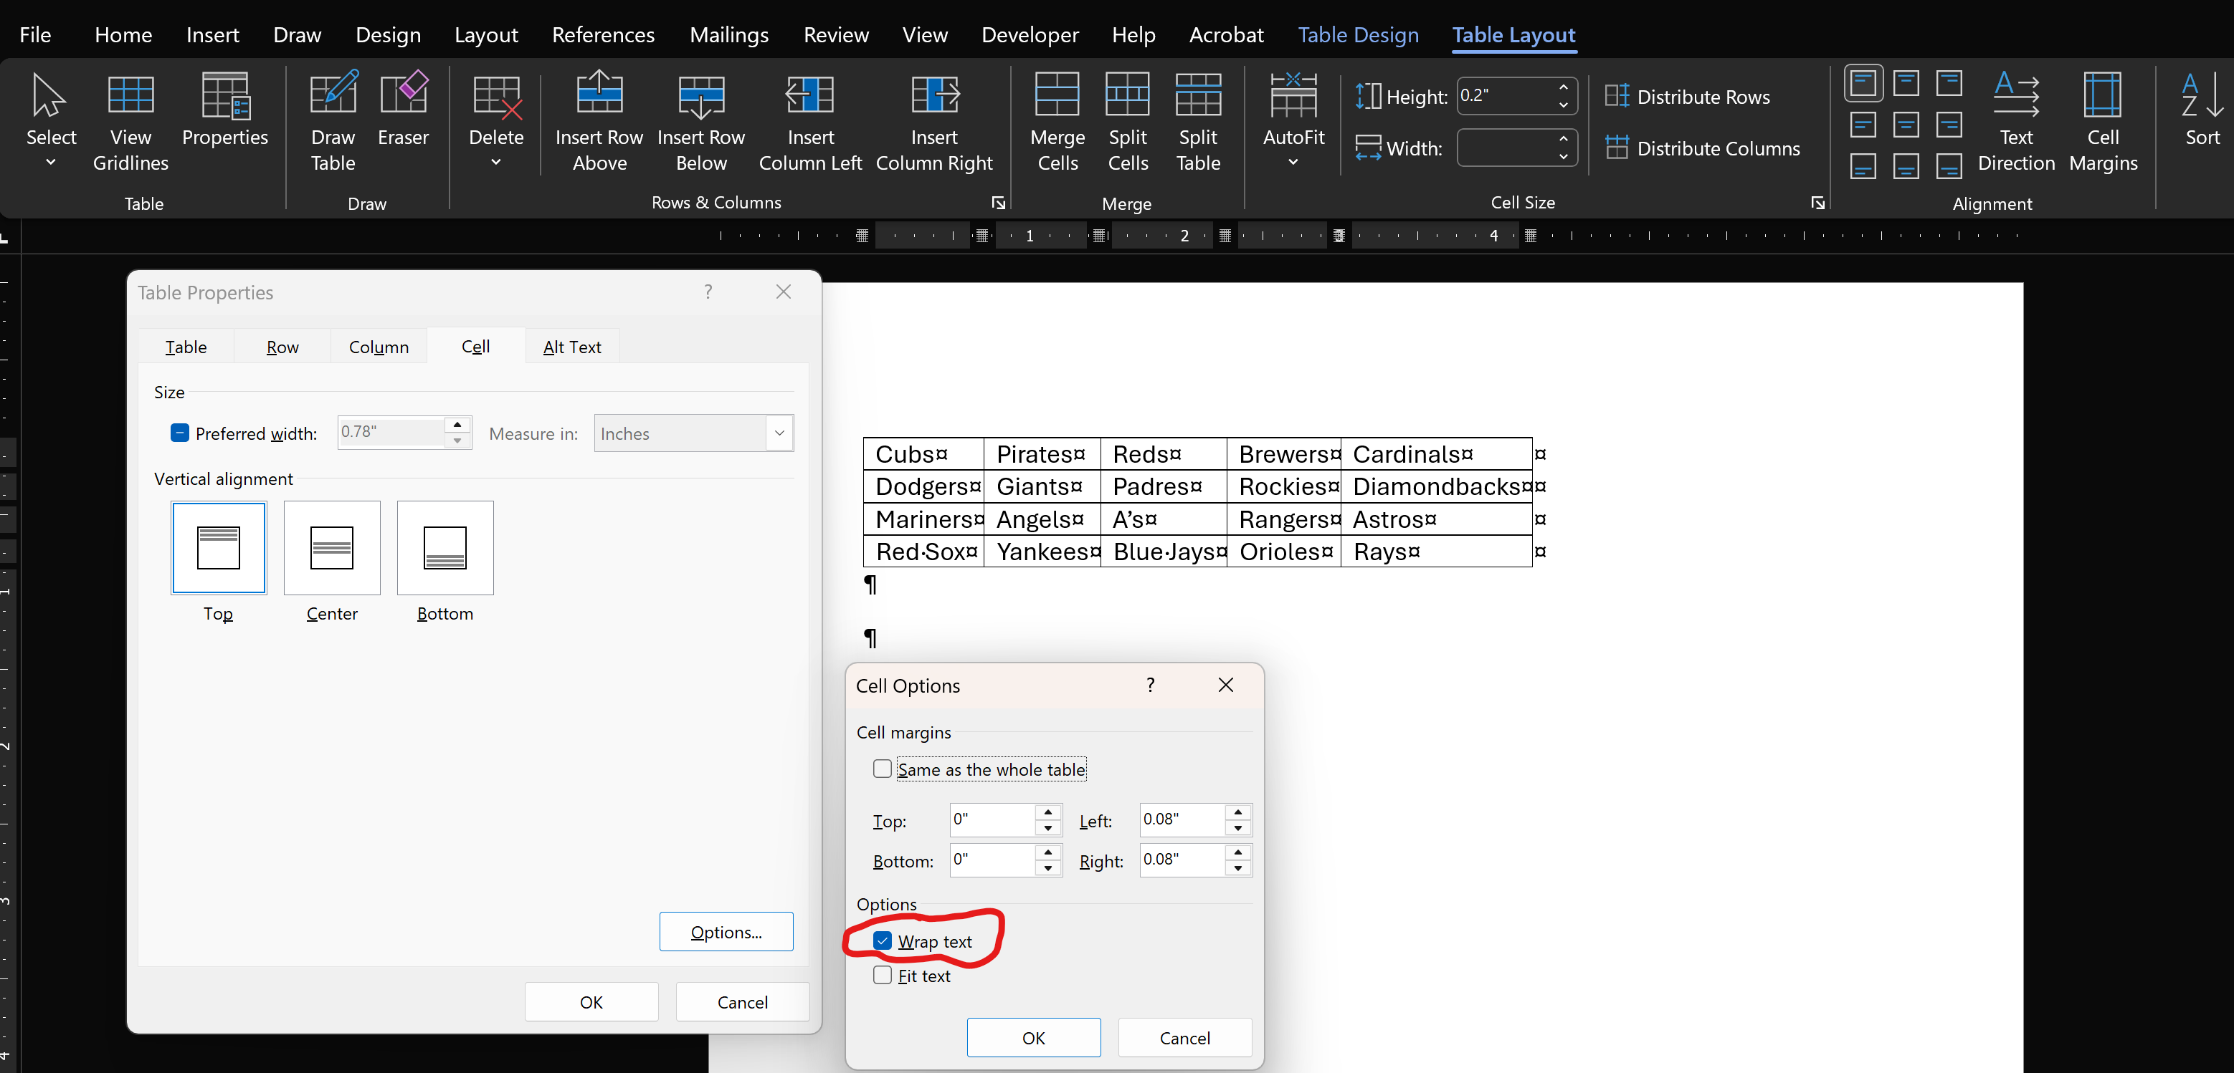Expand the Delete dropdown menu
This screenshot has height=1073, width=2234.
coord(496,162)
